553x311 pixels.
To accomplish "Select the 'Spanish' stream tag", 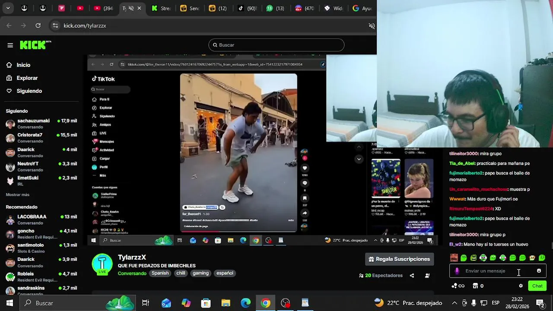I will tap(160, 273).
